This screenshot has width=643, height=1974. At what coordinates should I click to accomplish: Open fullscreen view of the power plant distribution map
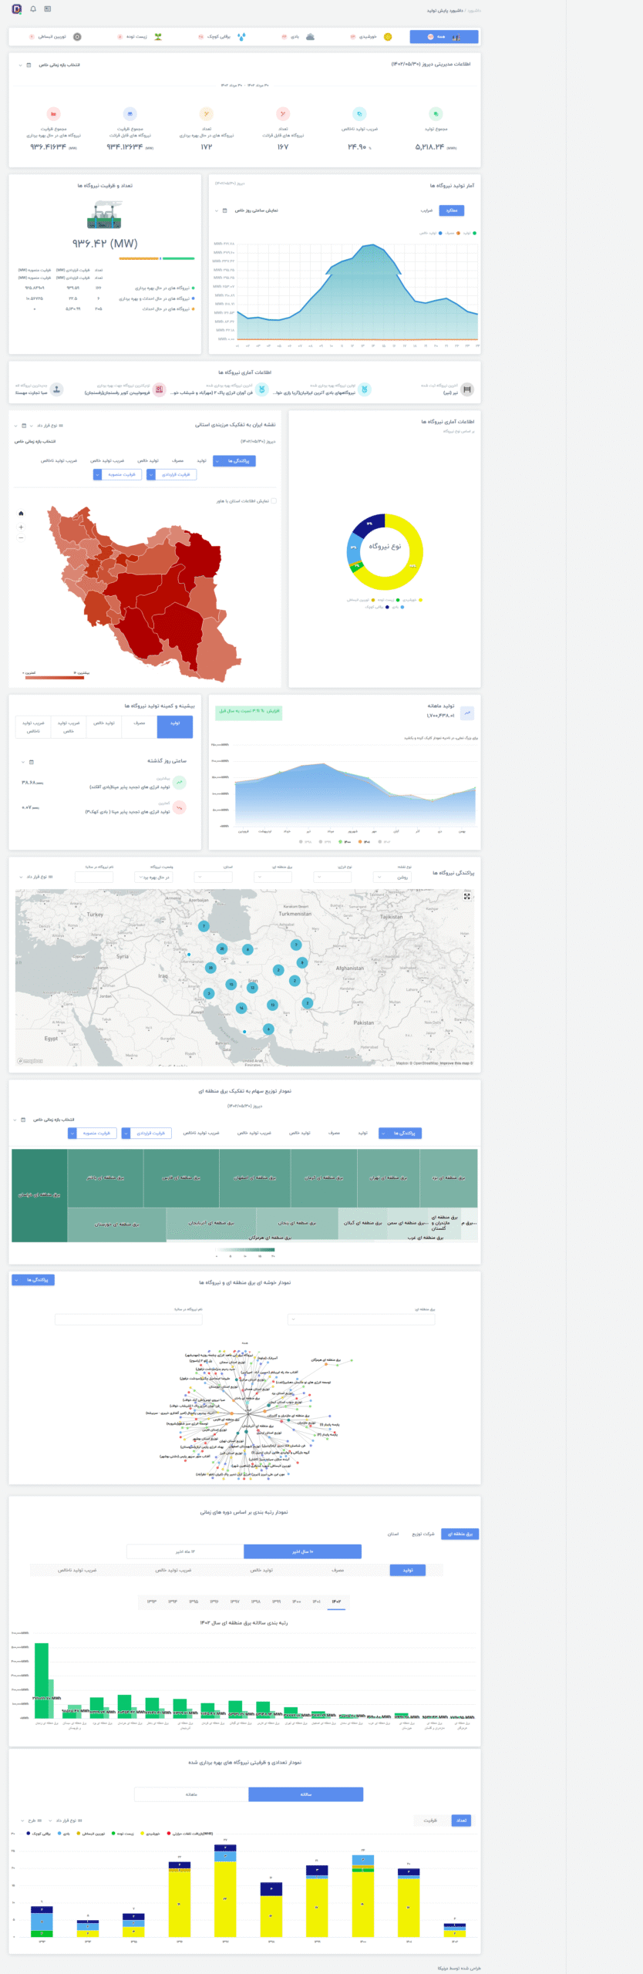click(466, 896)
